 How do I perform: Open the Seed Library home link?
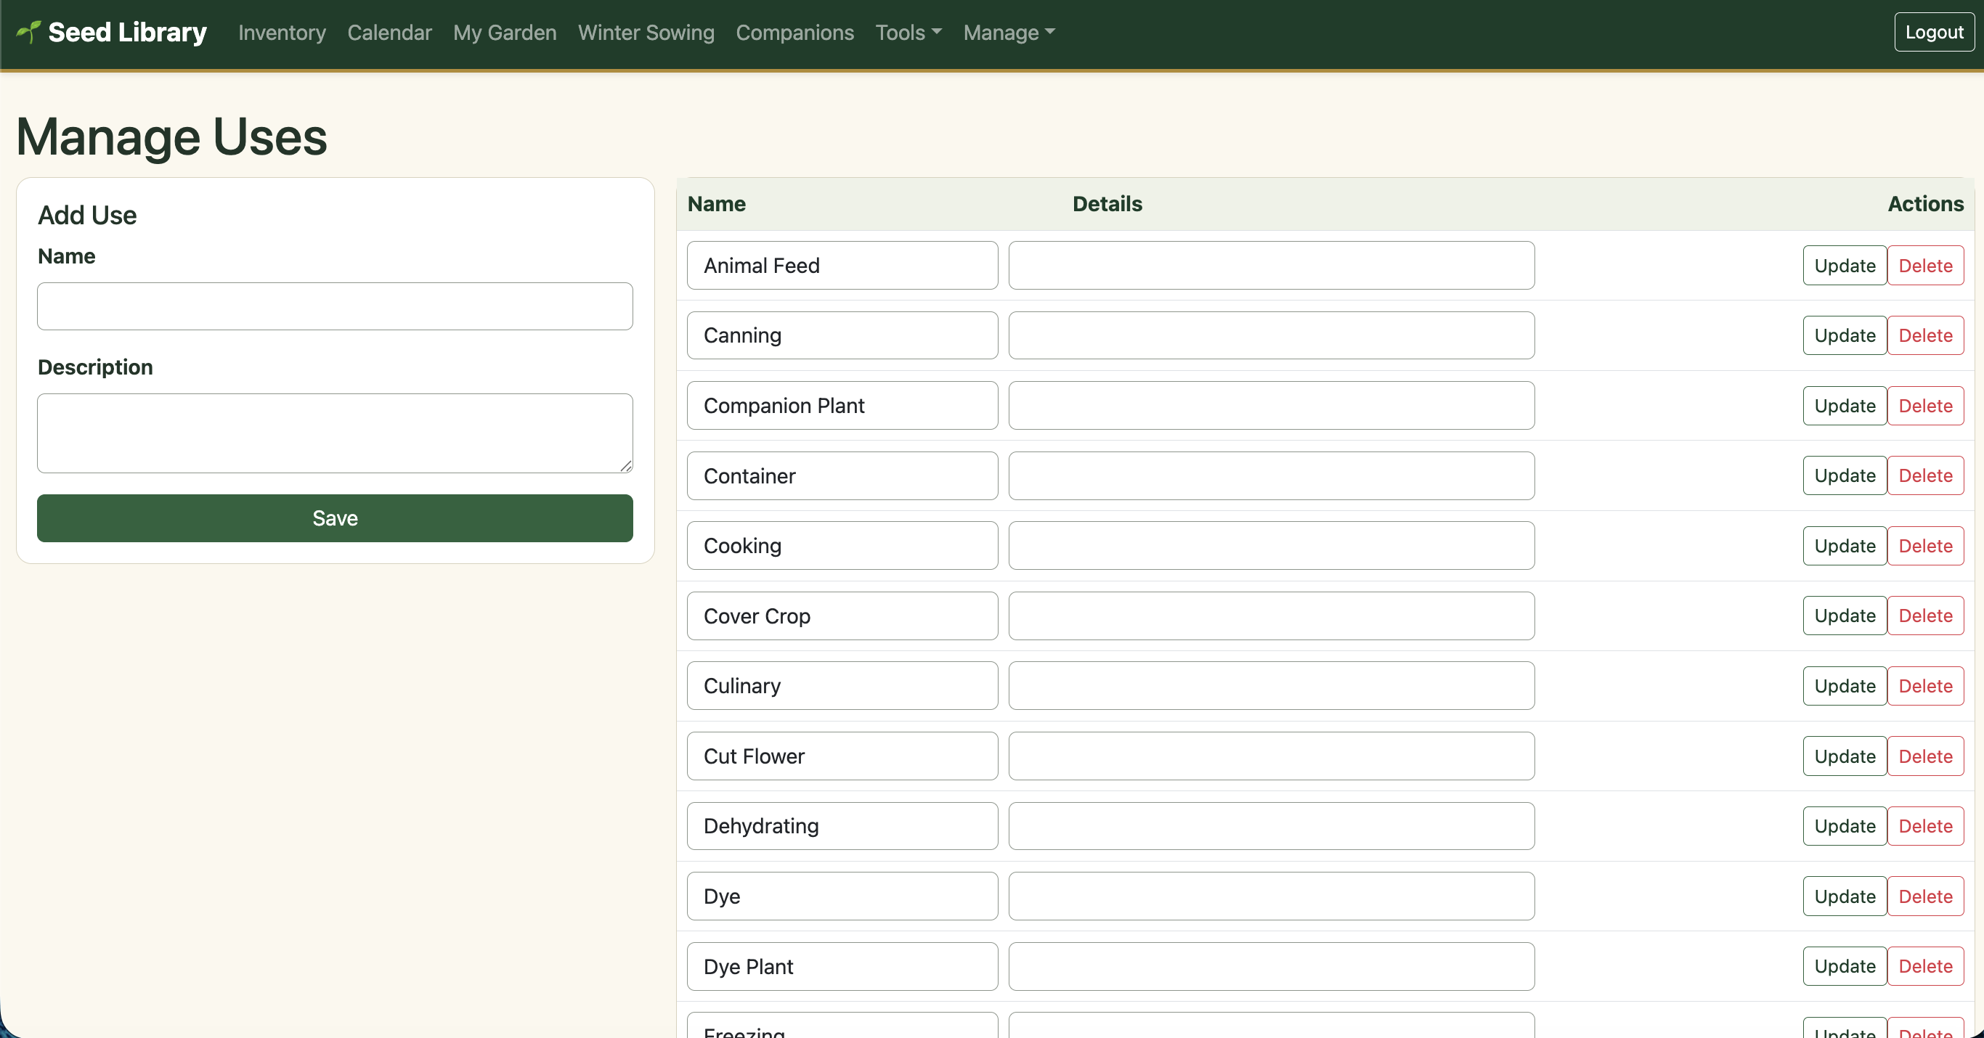click(x=112, y=31)
